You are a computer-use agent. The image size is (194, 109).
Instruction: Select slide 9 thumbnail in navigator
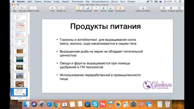[x=20, y=34]
